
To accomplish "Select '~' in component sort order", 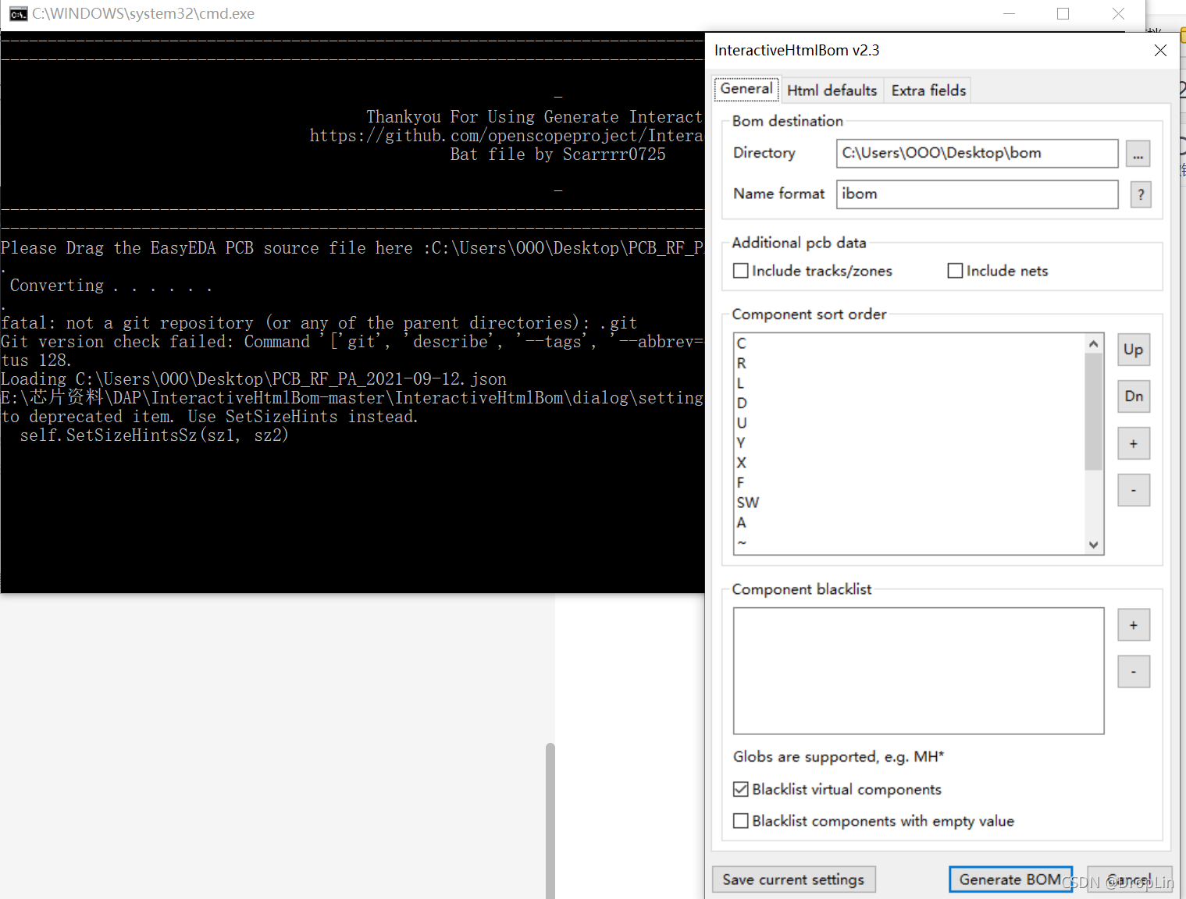I will point(909,542).
